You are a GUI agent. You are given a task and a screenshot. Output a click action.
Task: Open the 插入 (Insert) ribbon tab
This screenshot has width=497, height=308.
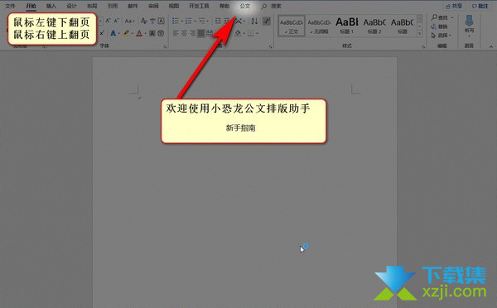tap(51, 6)
